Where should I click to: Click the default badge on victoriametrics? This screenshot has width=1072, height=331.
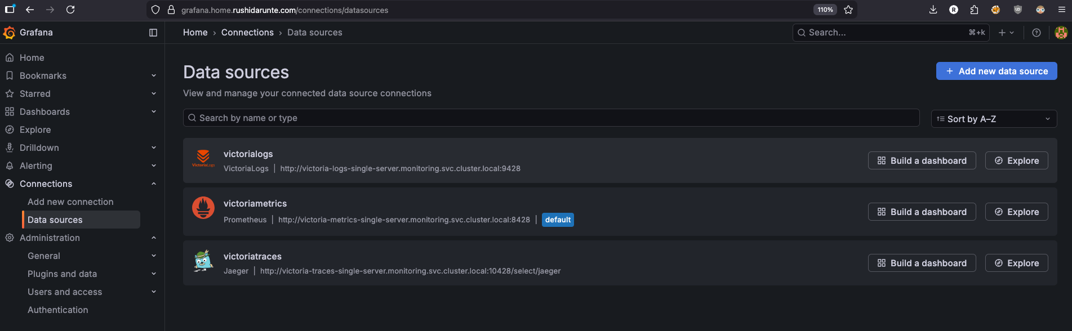(x=558, y=220)
